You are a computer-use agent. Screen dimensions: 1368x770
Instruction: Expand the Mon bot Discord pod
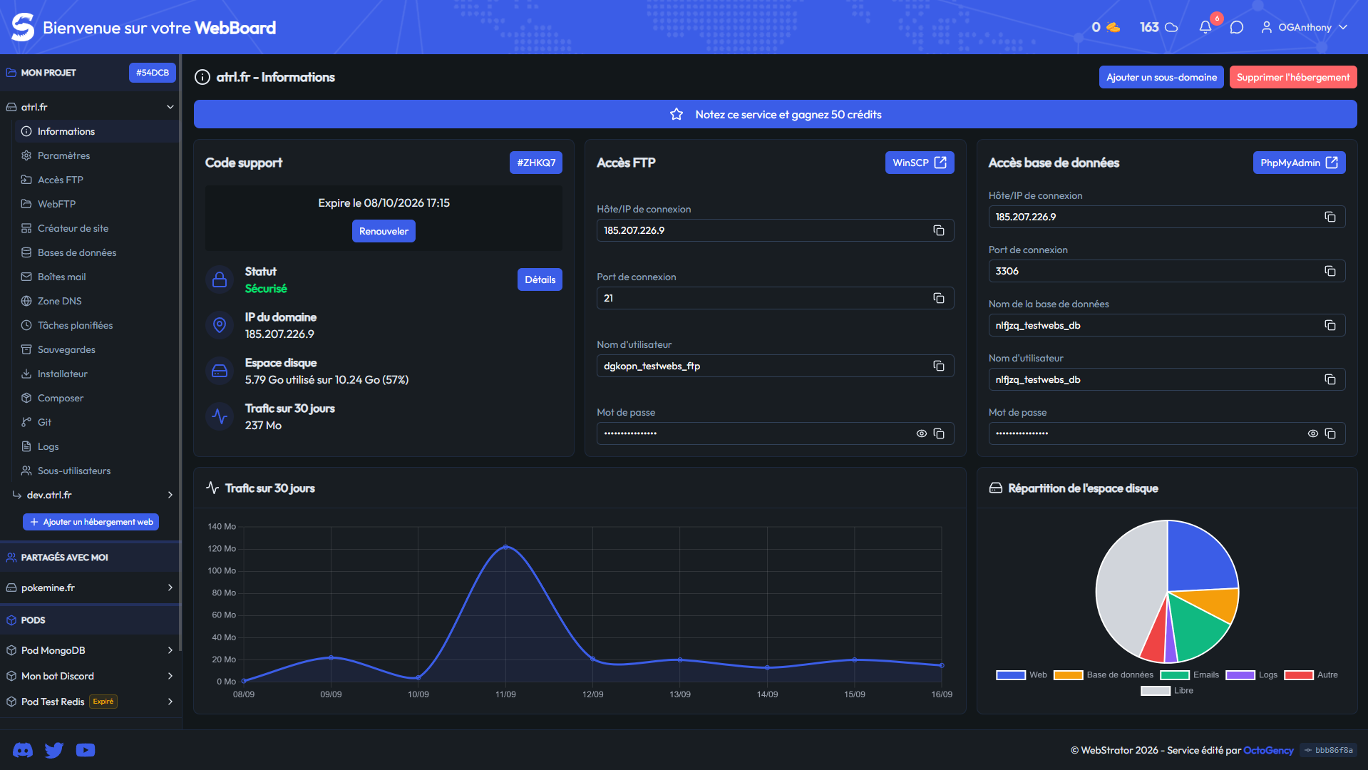[x=170, y=676]
